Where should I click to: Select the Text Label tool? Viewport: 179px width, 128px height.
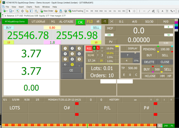click(x=167, y=11)
